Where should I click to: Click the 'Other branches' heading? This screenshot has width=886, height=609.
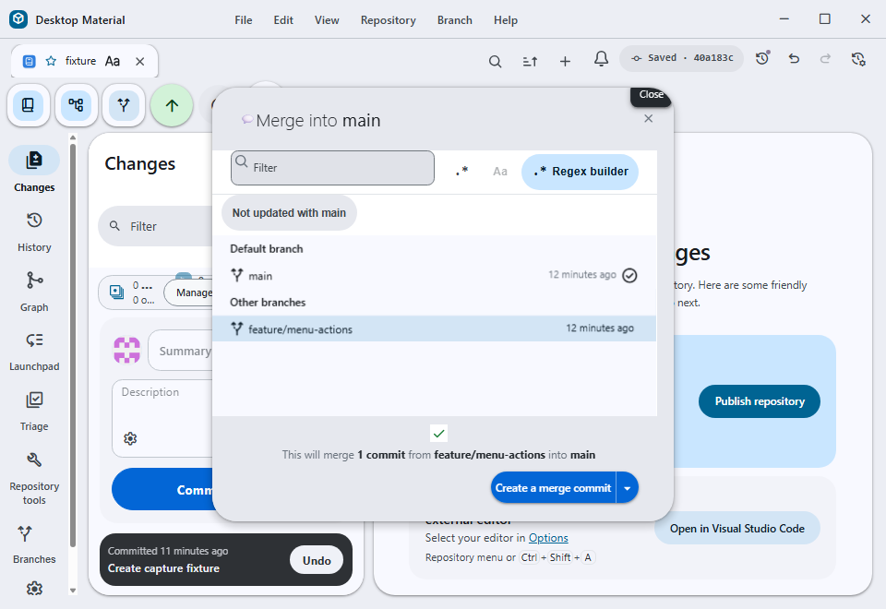(268, 303)
